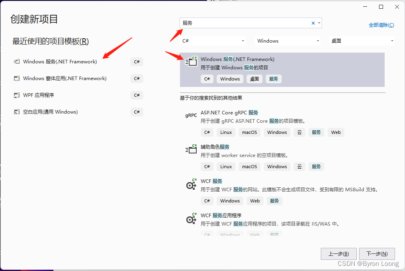The height and width of the screenshot is (271, 405).
Task: Click the 基于你的搜索找到的其他结果 heading
Action: [211, 98]
